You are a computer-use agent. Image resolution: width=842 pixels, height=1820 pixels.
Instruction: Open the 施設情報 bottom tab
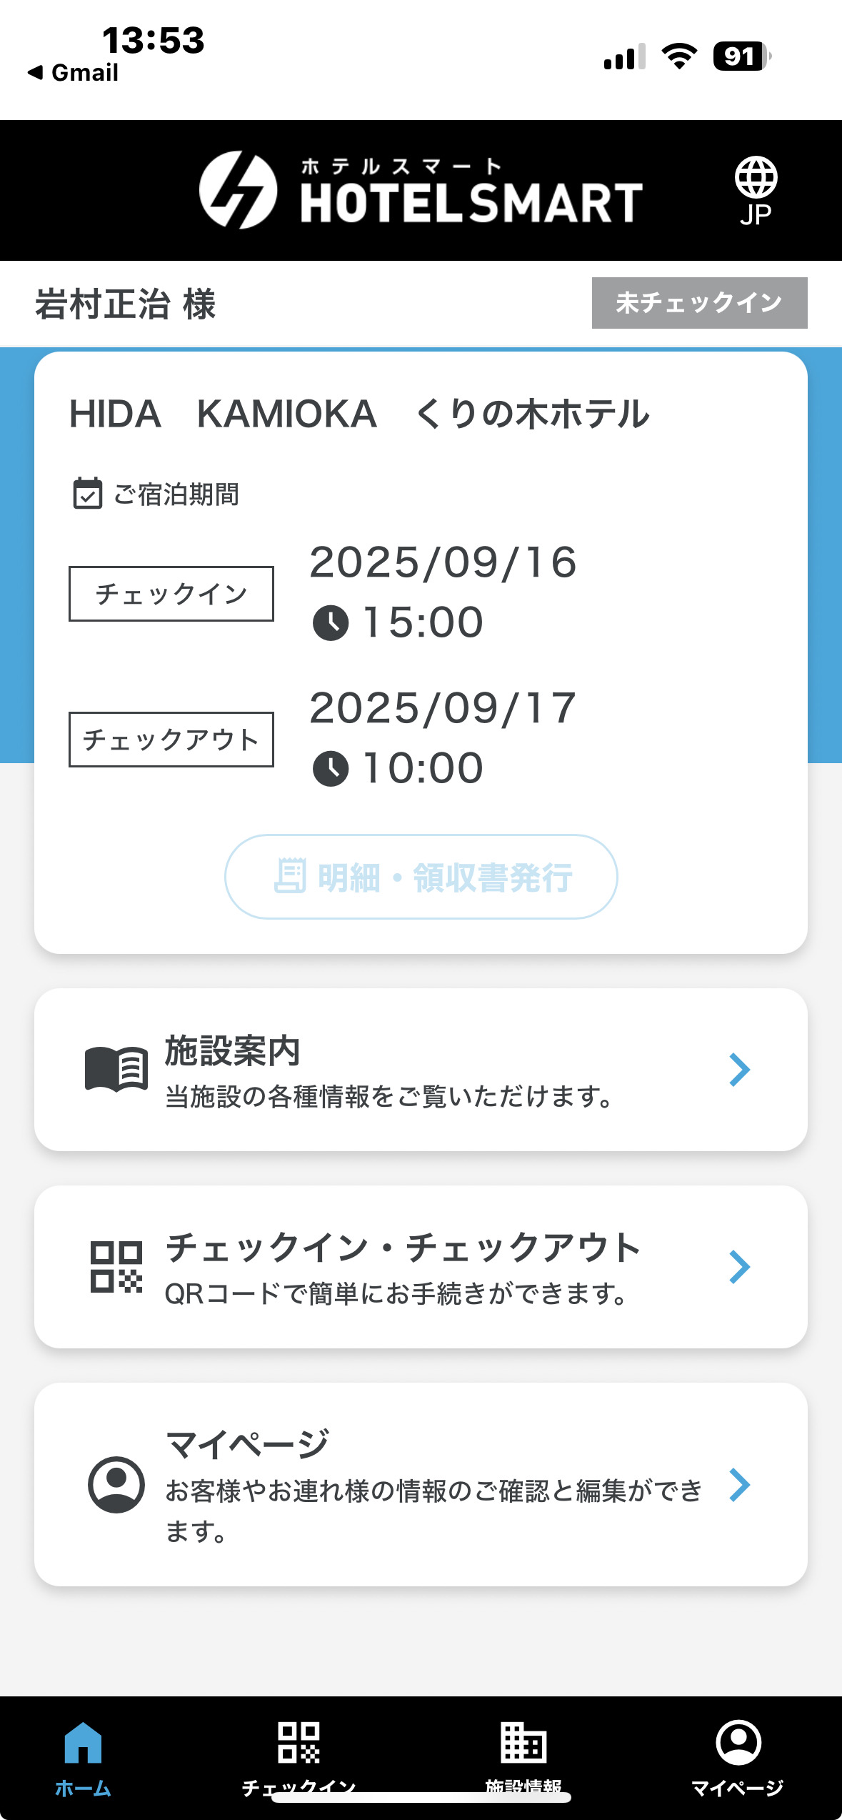[523, 1756]
